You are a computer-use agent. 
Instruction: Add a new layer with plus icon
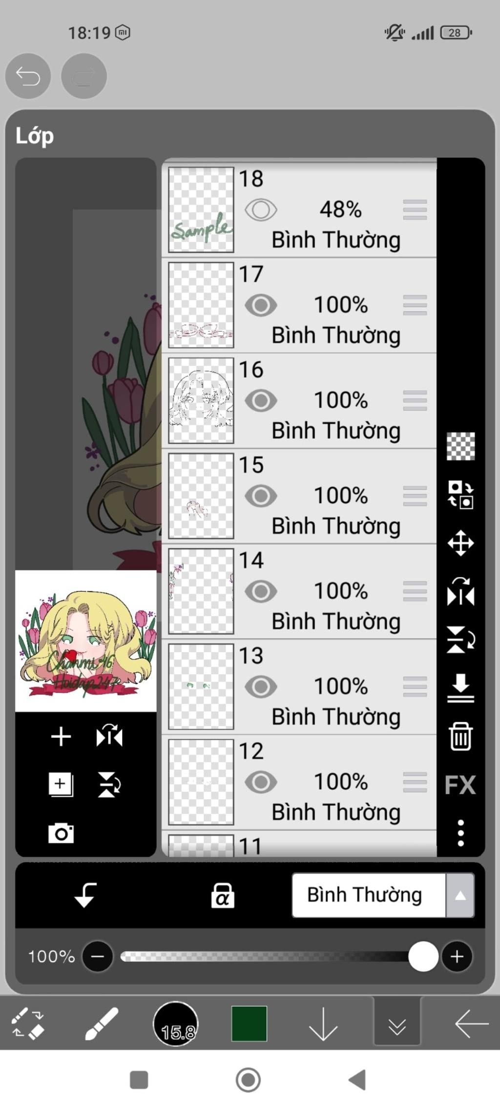(61, 737)
